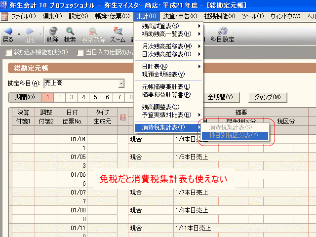Enable 絞り込み機能を使う checkbox

9,53
